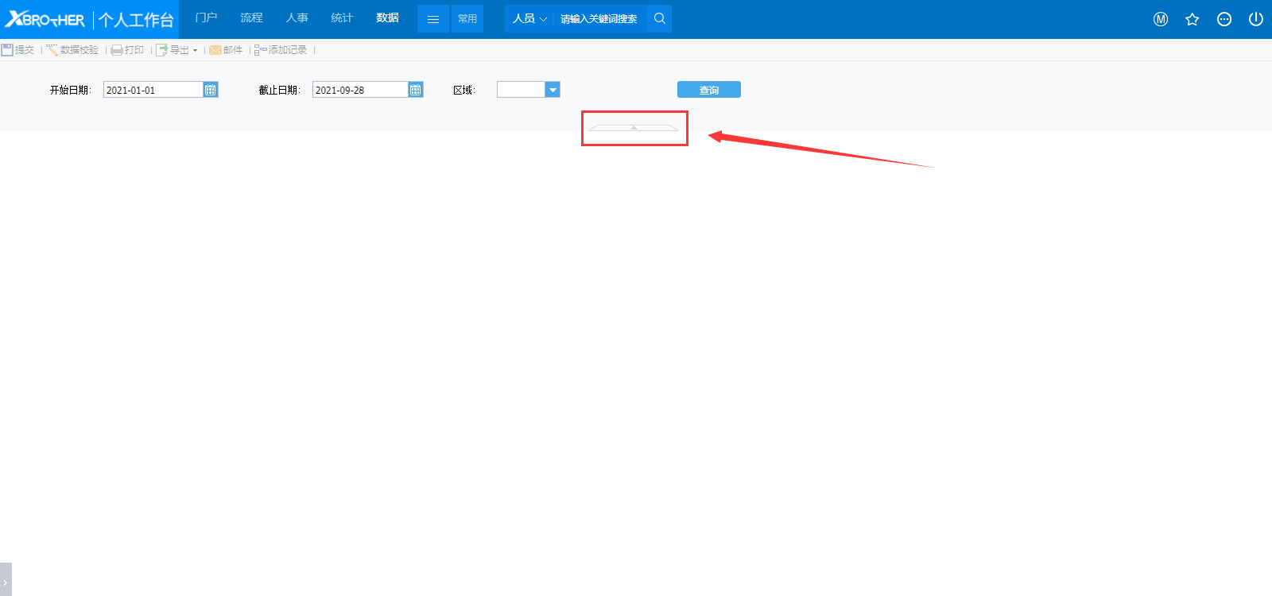Open the circled M icon in header

click(1161, 19)
